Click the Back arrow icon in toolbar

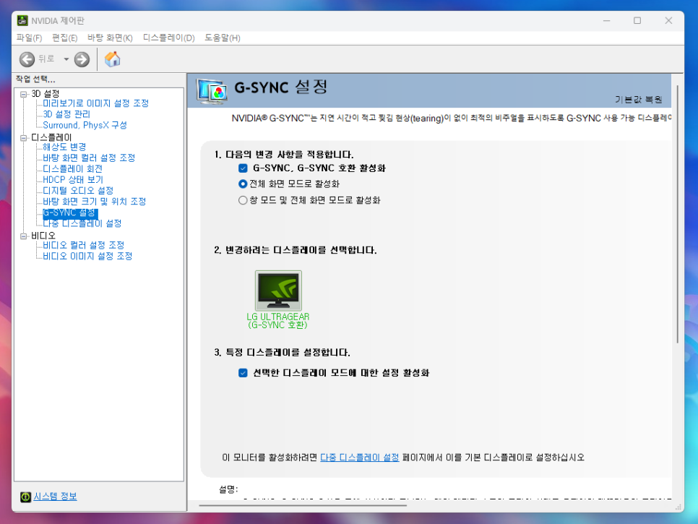[x=27, y=59]
